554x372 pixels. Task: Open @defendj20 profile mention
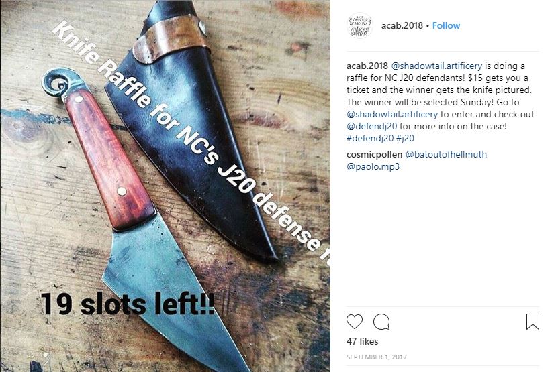click(372, 126)
